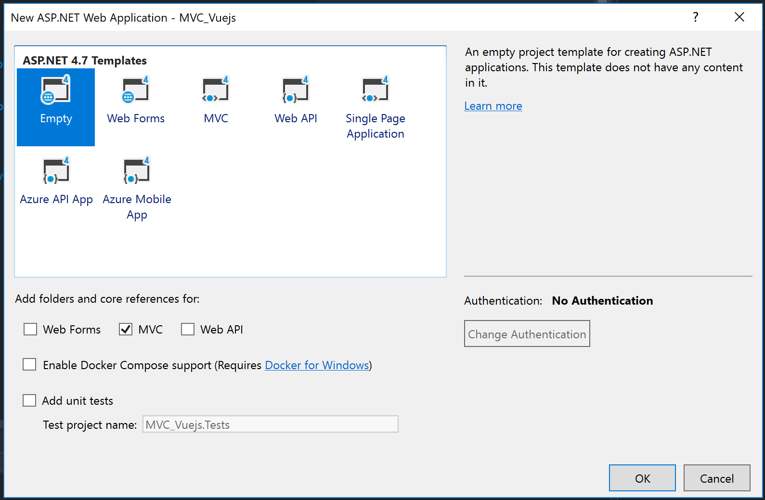Dismiss dialog with Cancel button

pyautogui.click(x=717, y=478)
